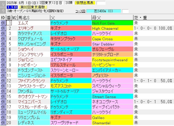Sort by the 母父 column header

[113, 17]
